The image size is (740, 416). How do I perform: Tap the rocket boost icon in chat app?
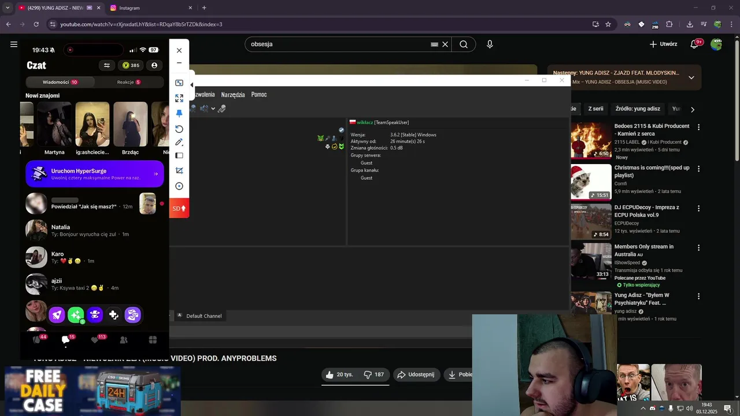57,315
